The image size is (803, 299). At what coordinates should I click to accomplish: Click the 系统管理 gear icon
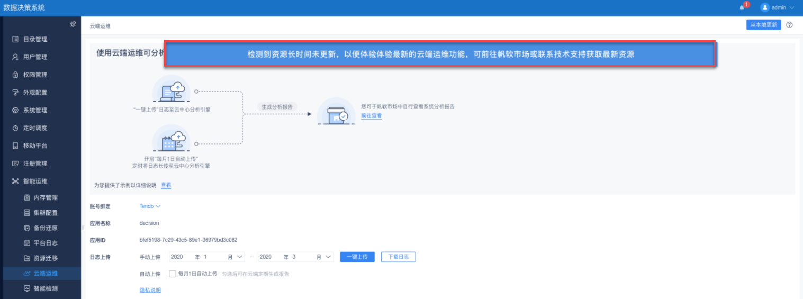pyautogui.click(x=15, y=110)
